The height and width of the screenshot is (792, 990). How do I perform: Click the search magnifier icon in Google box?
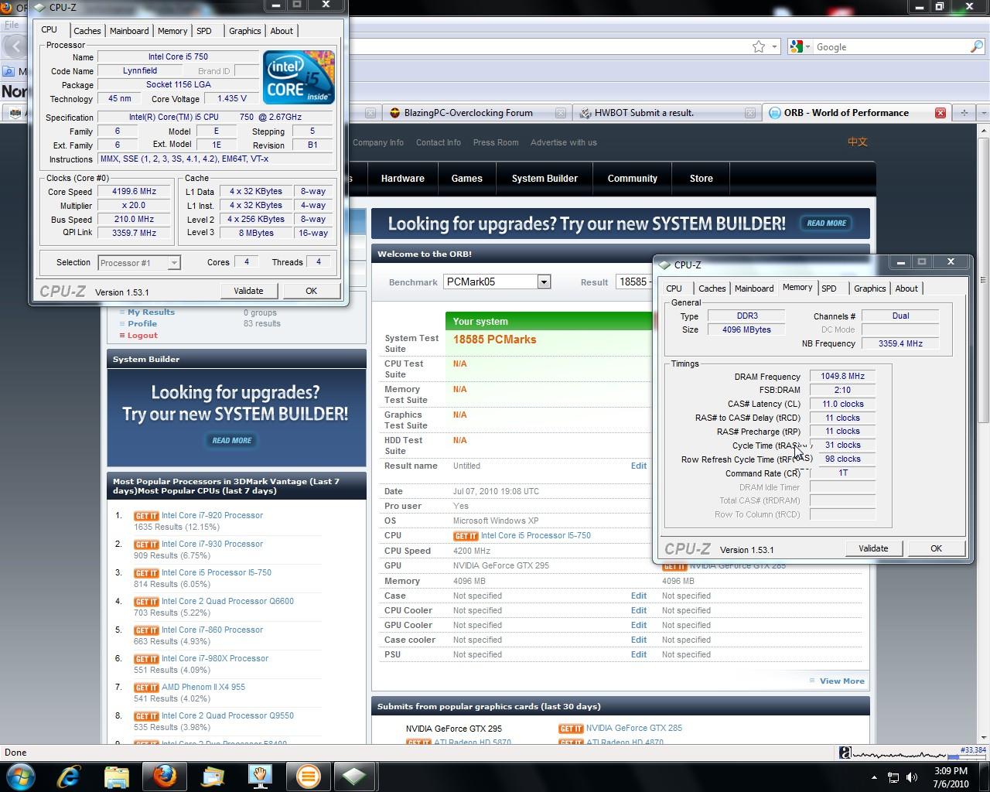point(976,46)
